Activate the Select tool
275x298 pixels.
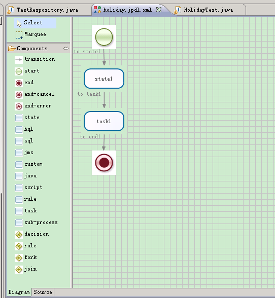(x=35, y=23)
